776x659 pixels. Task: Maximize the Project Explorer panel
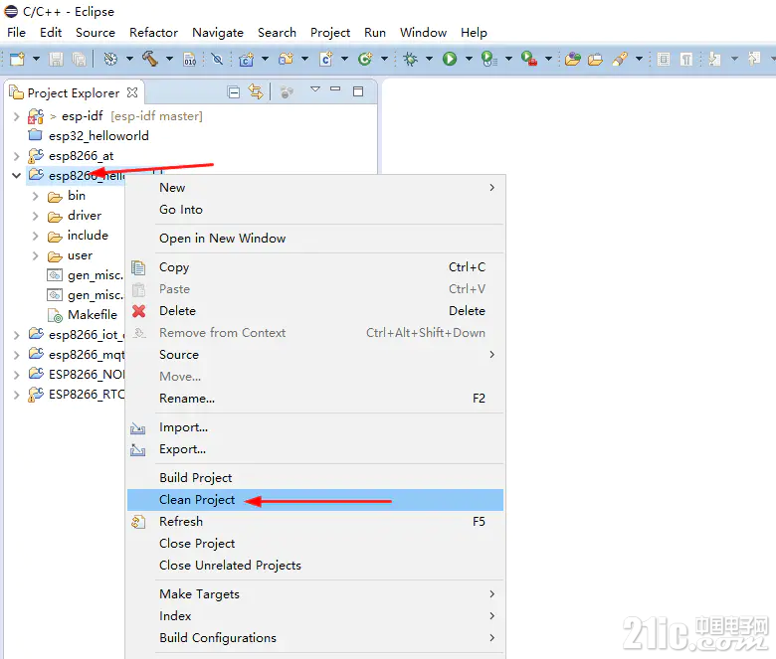pyautogui.click(x=358, y=91)
